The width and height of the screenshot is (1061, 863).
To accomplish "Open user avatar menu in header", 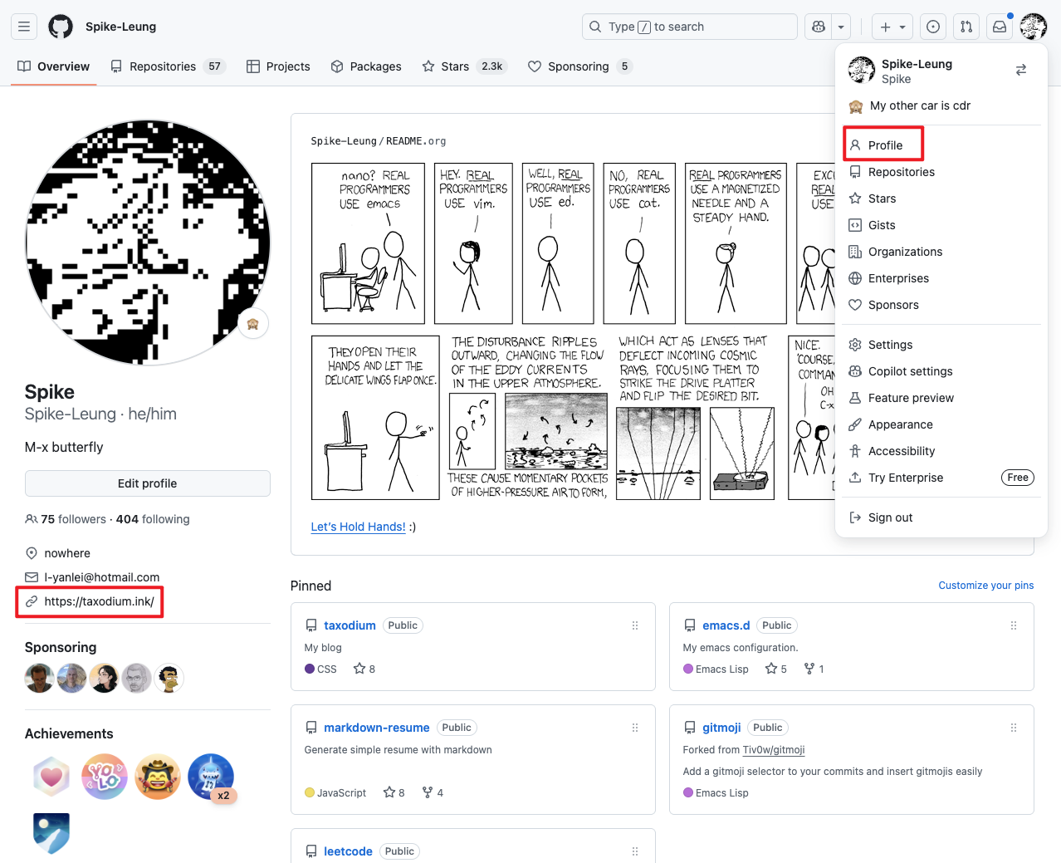I will 1034,27.
